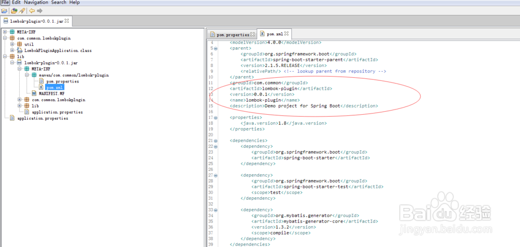This screenshot has width=520, height=247.
Task: Close the pom.properties editor tab
Action: click(252, 34)
